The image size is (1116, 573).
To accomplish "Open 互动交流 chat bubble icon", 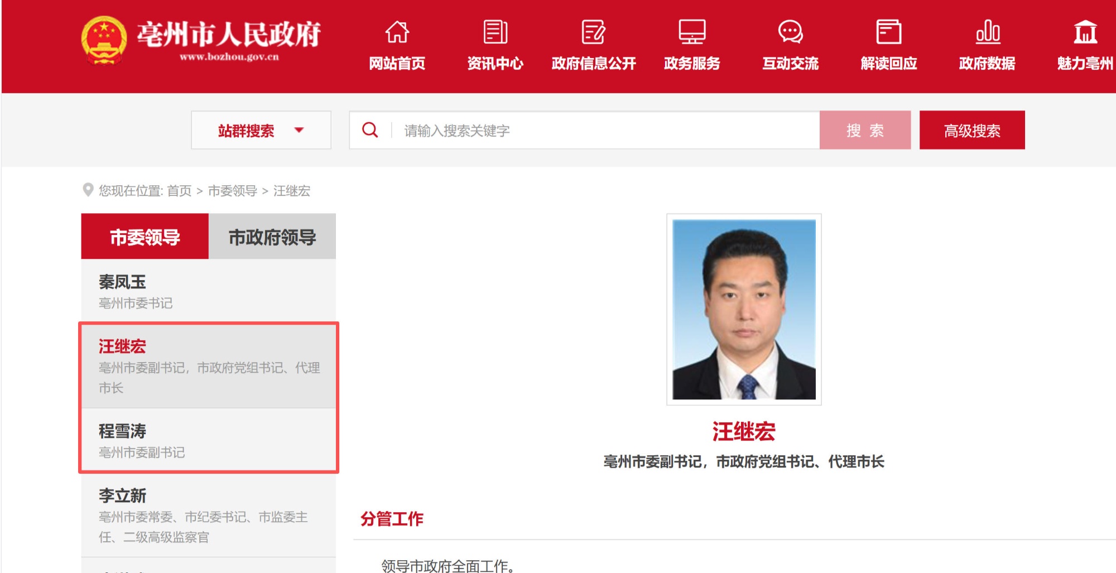I will pyautogui.click(x=790, y=32).
